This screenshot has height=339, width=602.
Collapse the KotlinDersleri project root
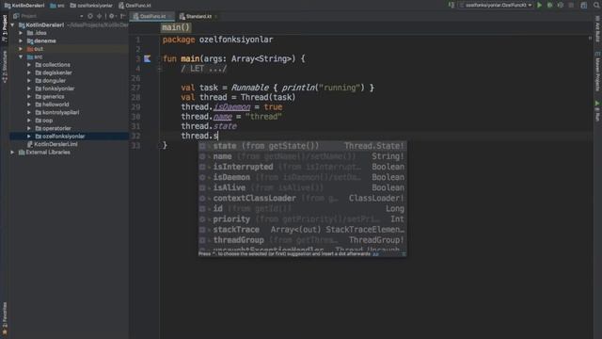(12, 25)
